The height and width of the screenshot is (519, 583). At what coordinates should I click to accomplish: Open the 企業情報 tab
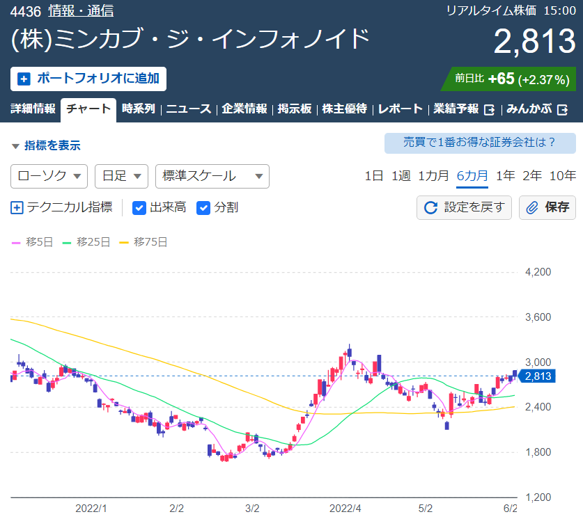244,109
